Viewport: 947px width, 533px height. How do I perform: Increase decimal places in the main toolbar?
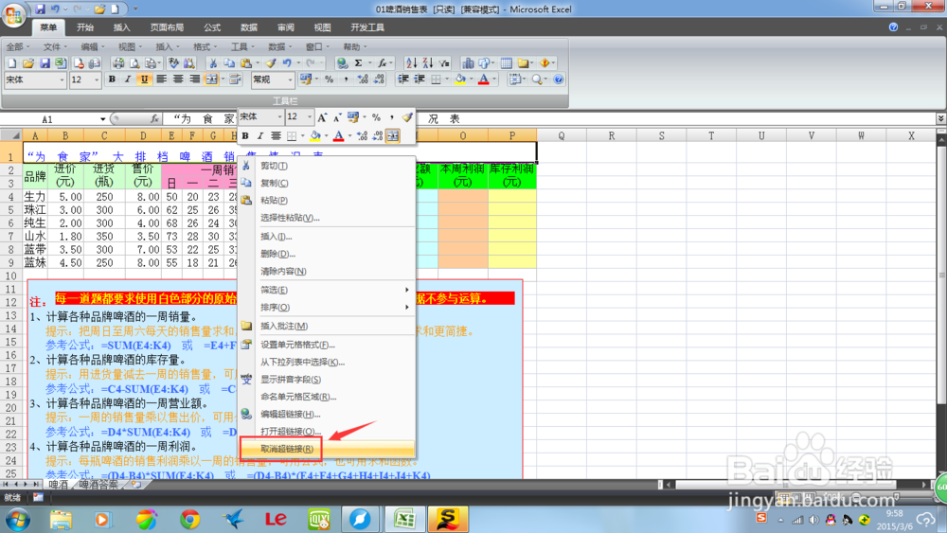pos(363,80)
